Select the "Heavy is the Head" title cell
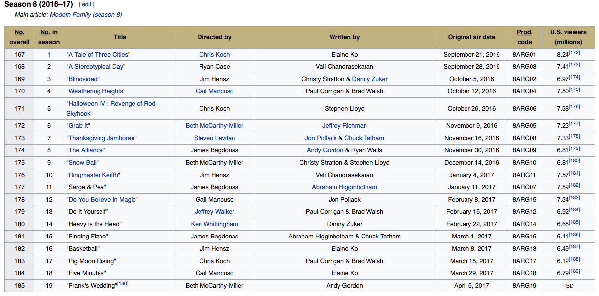The height and width of the screenshot is (296, 599). click(120, 224)
